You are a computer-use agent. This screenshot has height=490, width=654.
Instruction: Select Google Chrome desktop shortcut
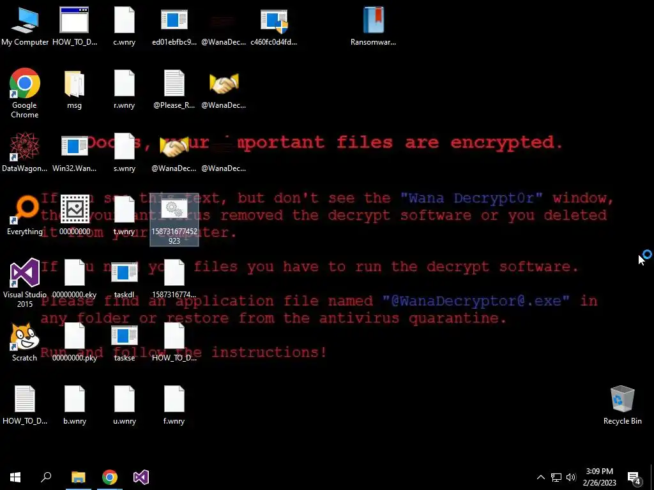pos(25,93)
